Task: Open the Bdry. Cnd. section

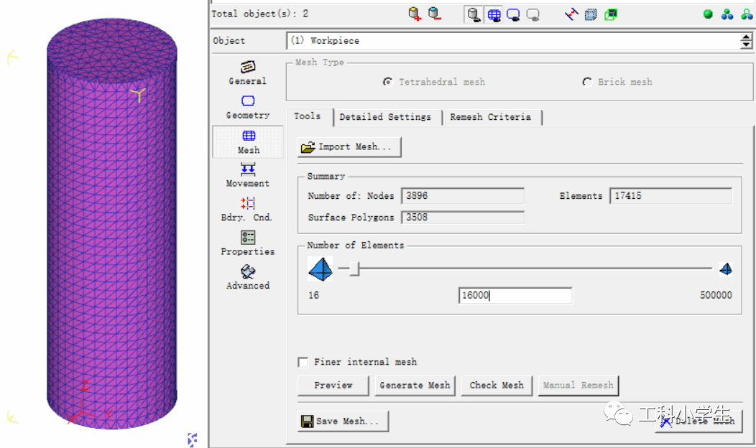Action: click(x=247, y=209)
